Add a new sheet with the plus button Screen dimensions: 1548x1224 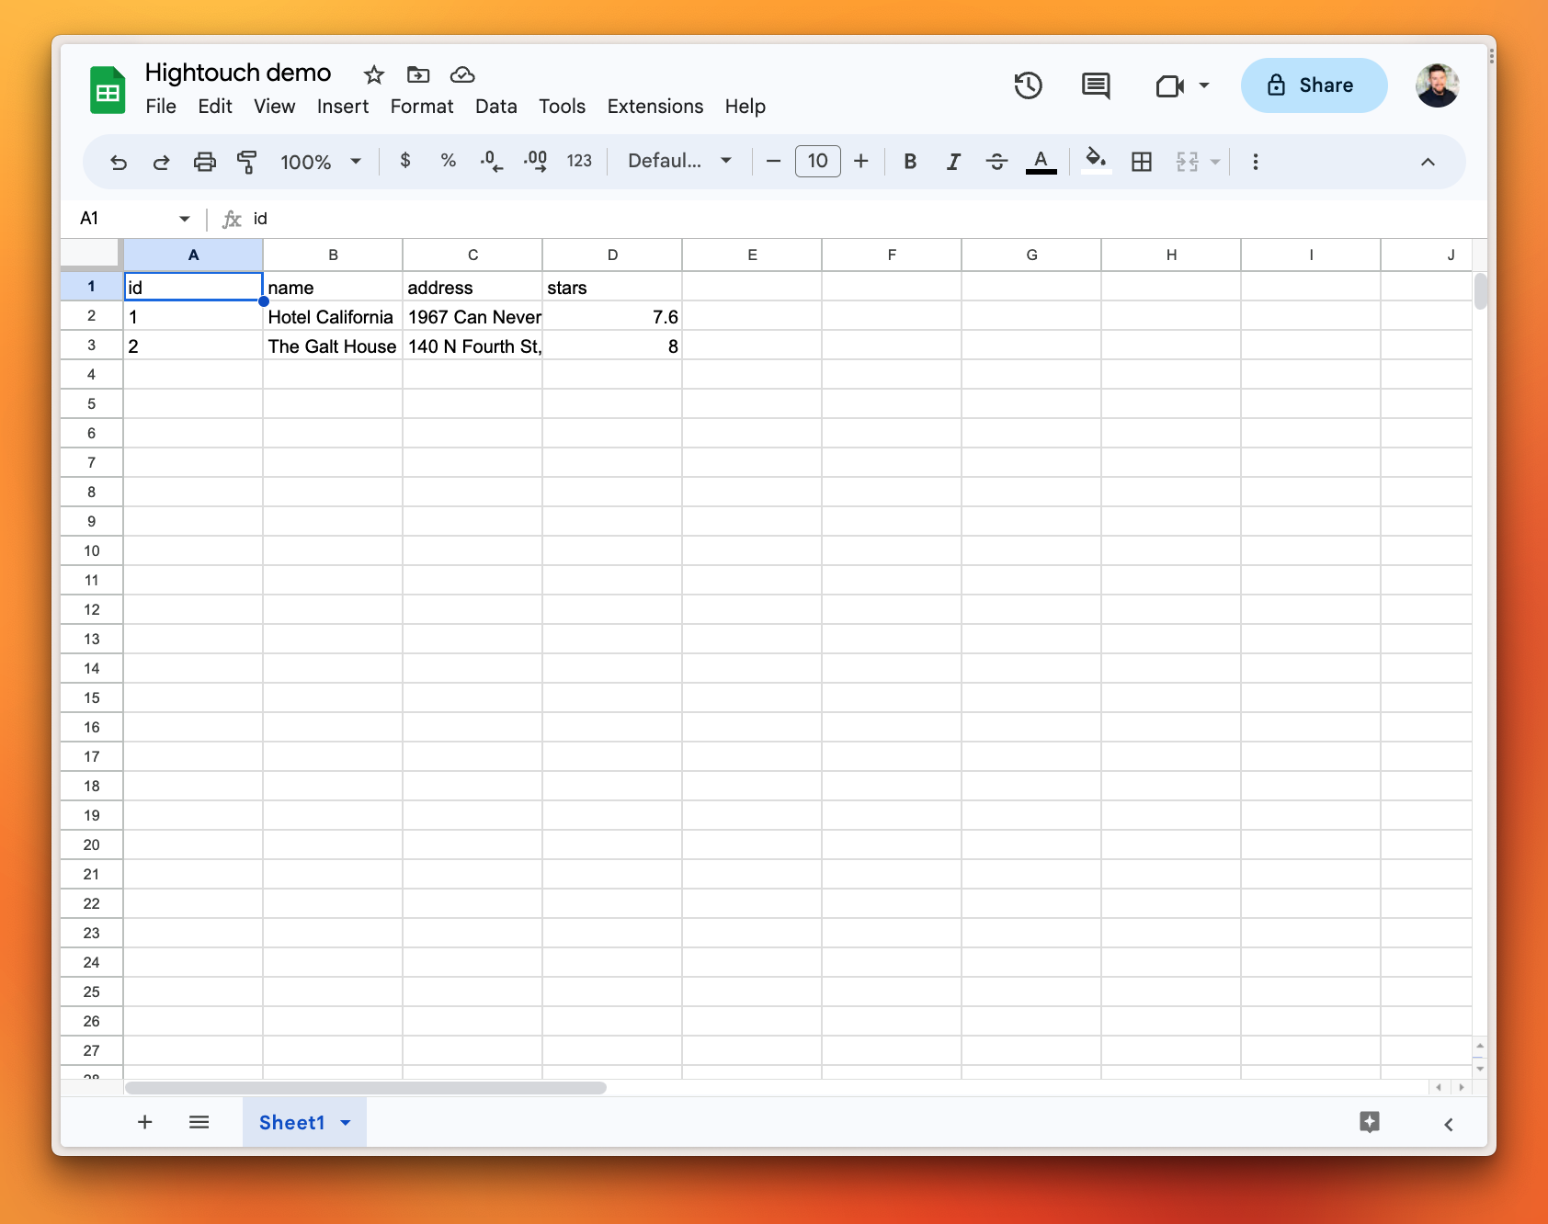click(144, 1122)
